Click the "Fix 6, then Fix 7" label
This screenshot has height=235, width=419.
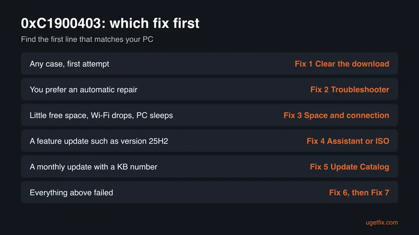pyautogui.click(x=359, y=193)
